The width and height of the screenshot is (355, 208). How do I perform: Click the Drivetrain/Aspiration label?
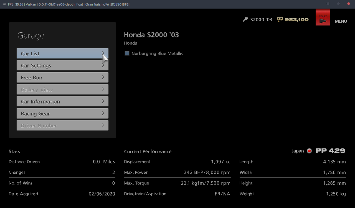[145, 194]
